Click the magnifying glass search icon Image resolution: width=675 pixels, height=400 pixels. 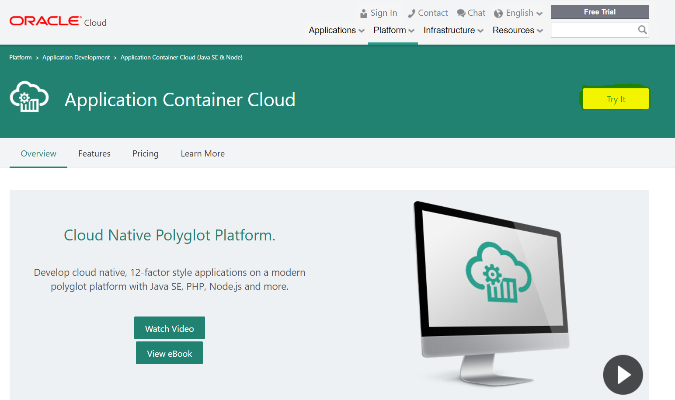point(642,29)
